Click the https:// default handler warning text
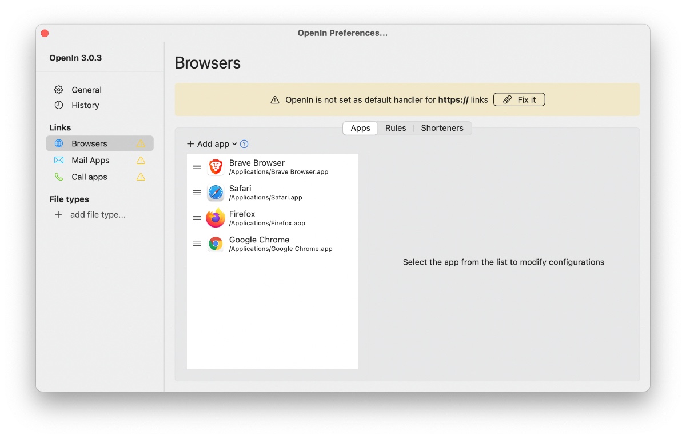Image resolution: width=686 pixels, height=439 pixels. pyautogui.click(x=387, y=100)
